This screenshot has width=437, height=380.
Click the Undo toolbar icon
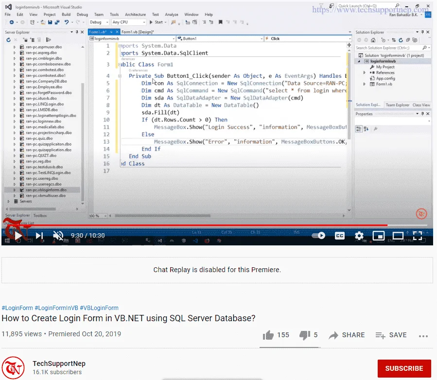coord(66,22)
